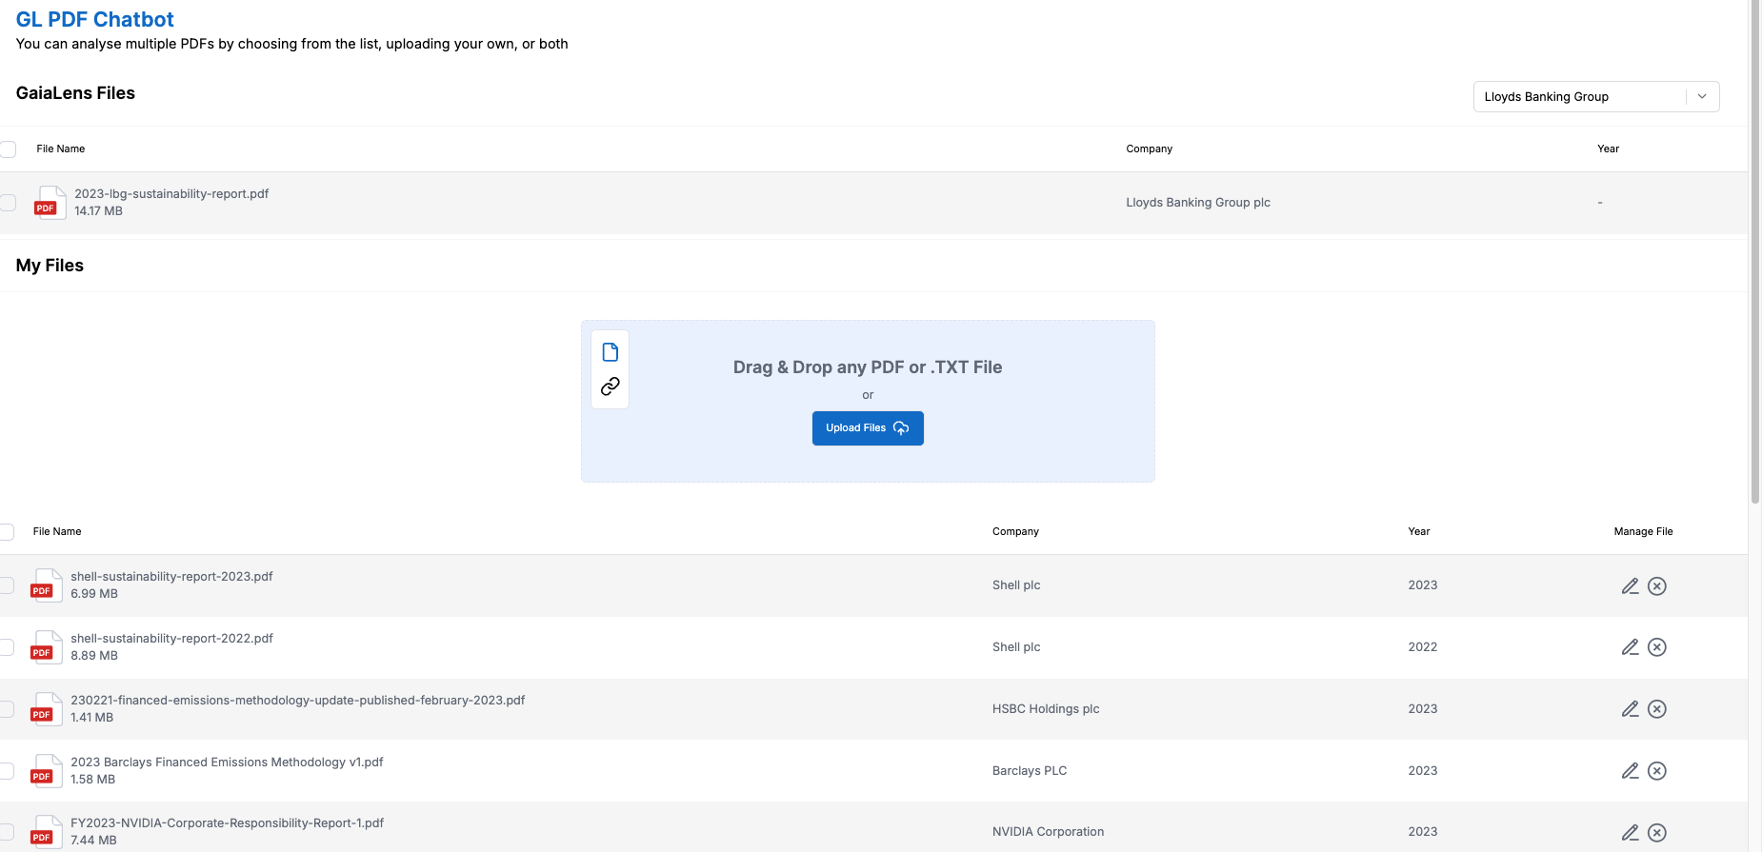
Task: Click company cell Lloyds Banking Group plc
Action: coord(1198,202)
